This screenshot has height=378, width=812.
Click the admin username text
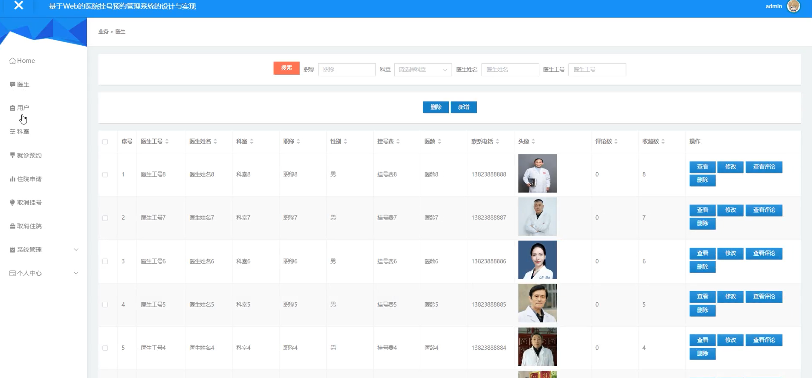tap(774, 6)
